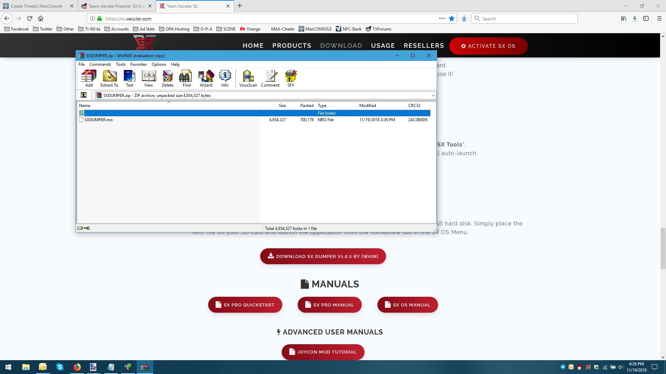Open the SX OS Manual

[408, 305]
